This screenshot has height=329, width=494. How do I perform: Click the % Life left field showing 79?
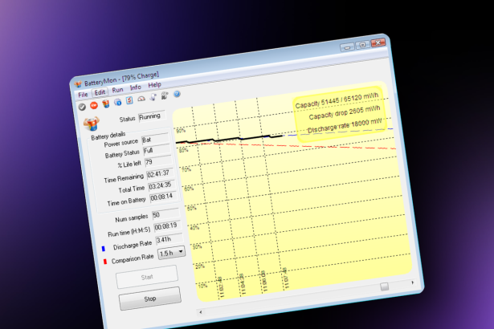pos(158,161)
